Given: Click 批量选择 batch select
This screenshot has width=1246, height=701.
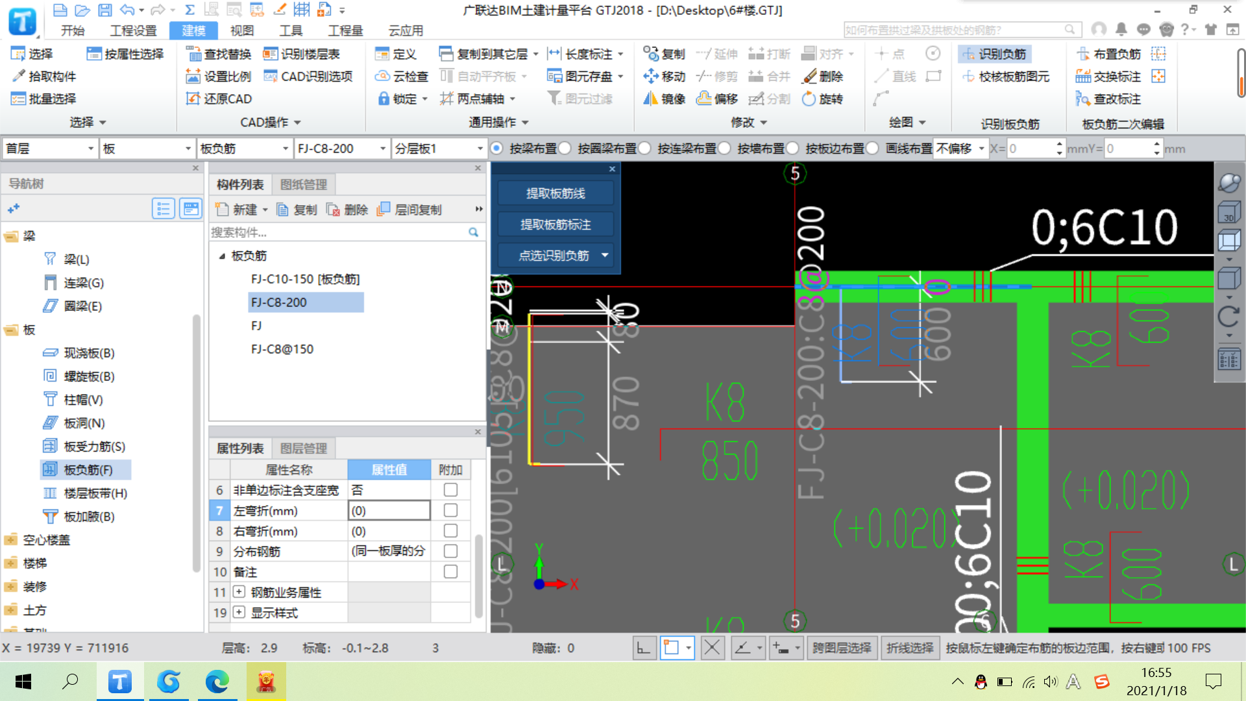Looking at the screenshot, I should [x=43, y=99].
